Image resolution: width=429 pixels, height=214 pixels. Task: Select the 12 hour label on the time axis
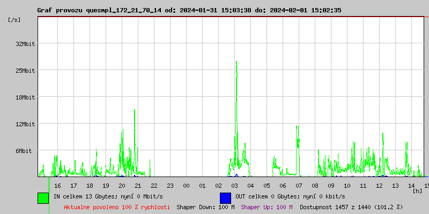(379, 186)
